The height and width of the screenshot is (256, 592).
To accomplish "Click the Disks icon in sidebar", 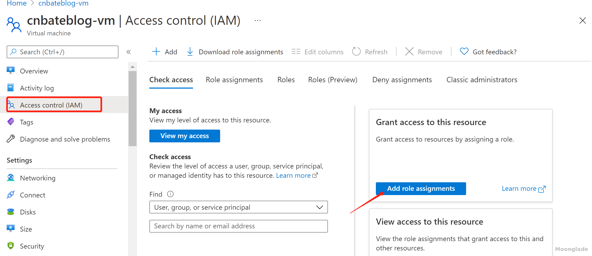I will tap(11, 212).
